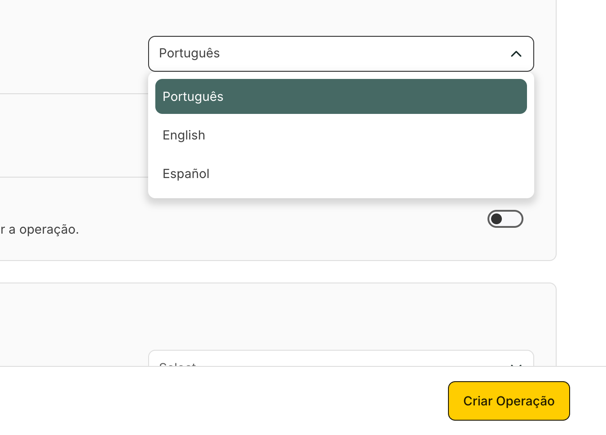Open the partially hidden Select dropdown

[341, 359]
